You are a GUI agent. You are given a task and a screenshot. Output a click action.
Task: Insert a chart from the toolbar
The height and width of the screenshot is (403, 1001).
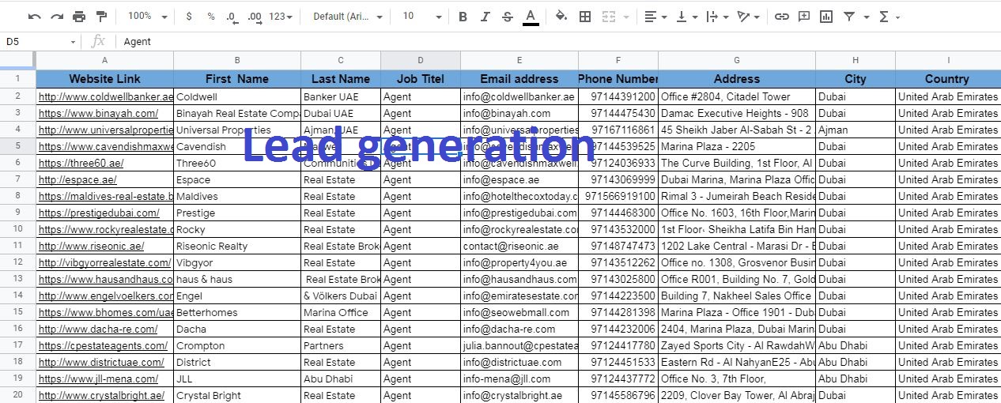pyautogui.click(x=826, y=17)
